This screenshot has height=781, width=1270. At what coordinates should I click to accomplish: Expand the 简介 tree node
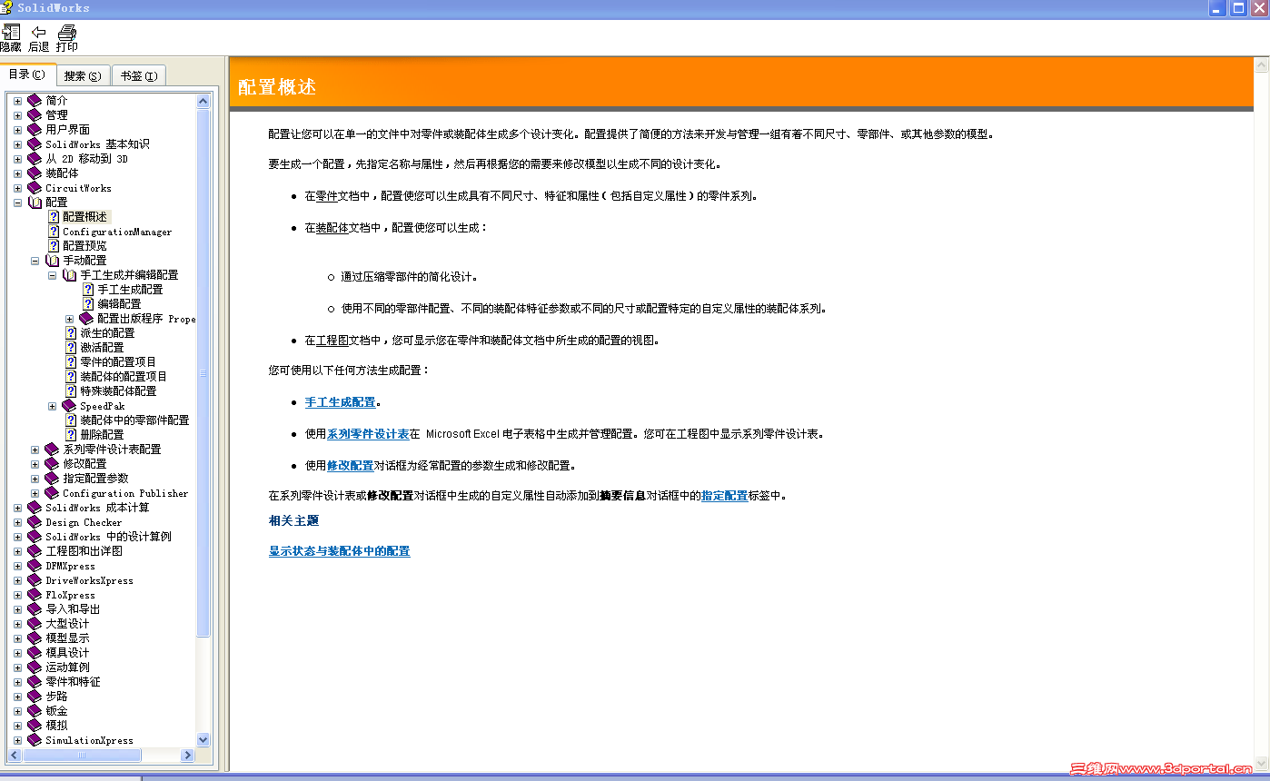(x=17, y=101)
